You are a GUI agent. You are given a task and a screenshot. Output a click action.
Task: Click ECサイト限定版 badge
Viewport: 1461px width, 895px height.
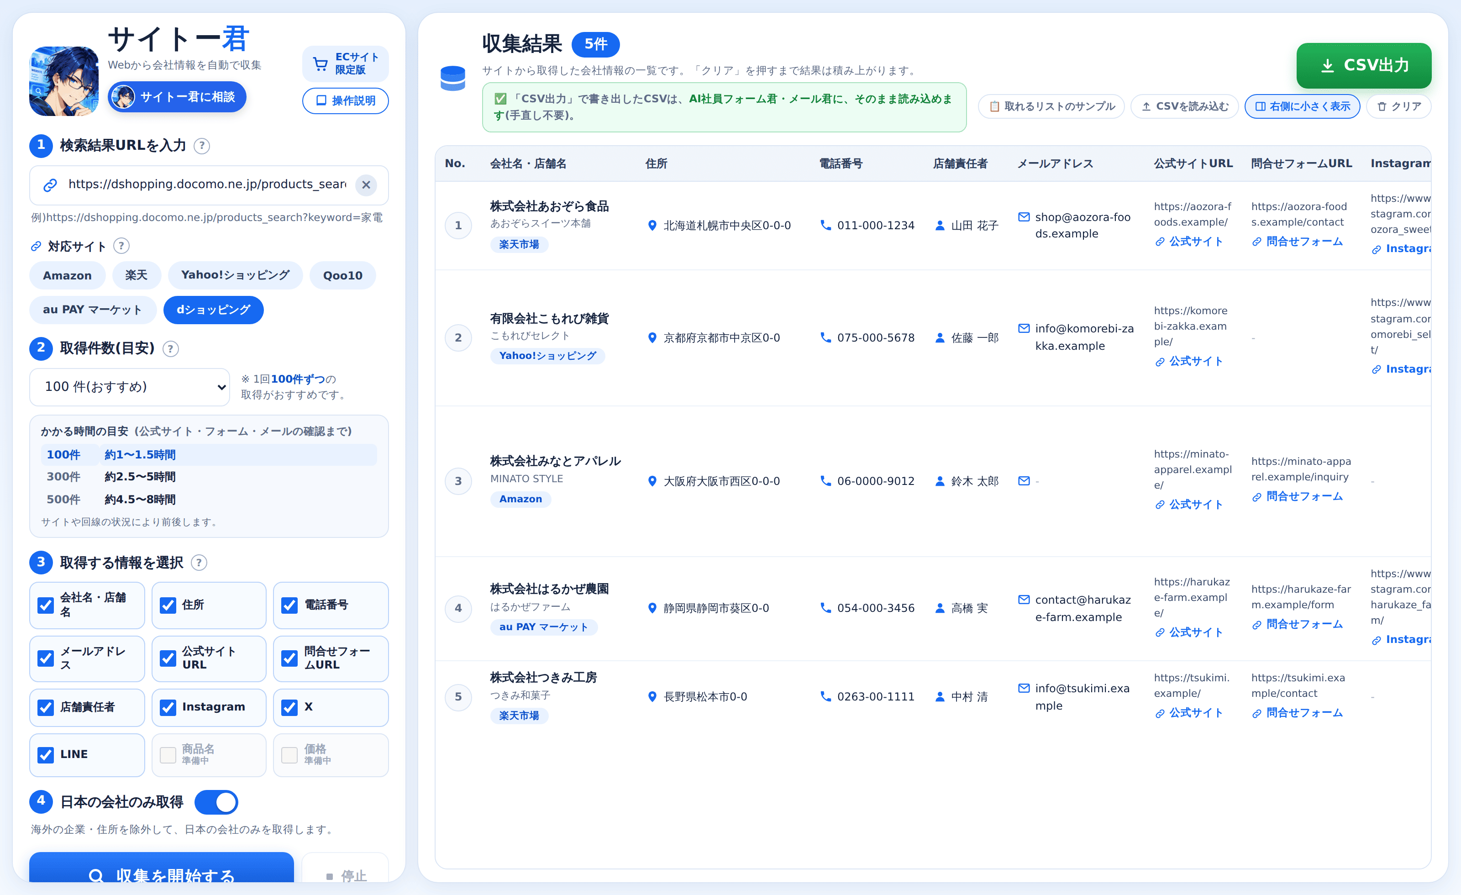345,63
